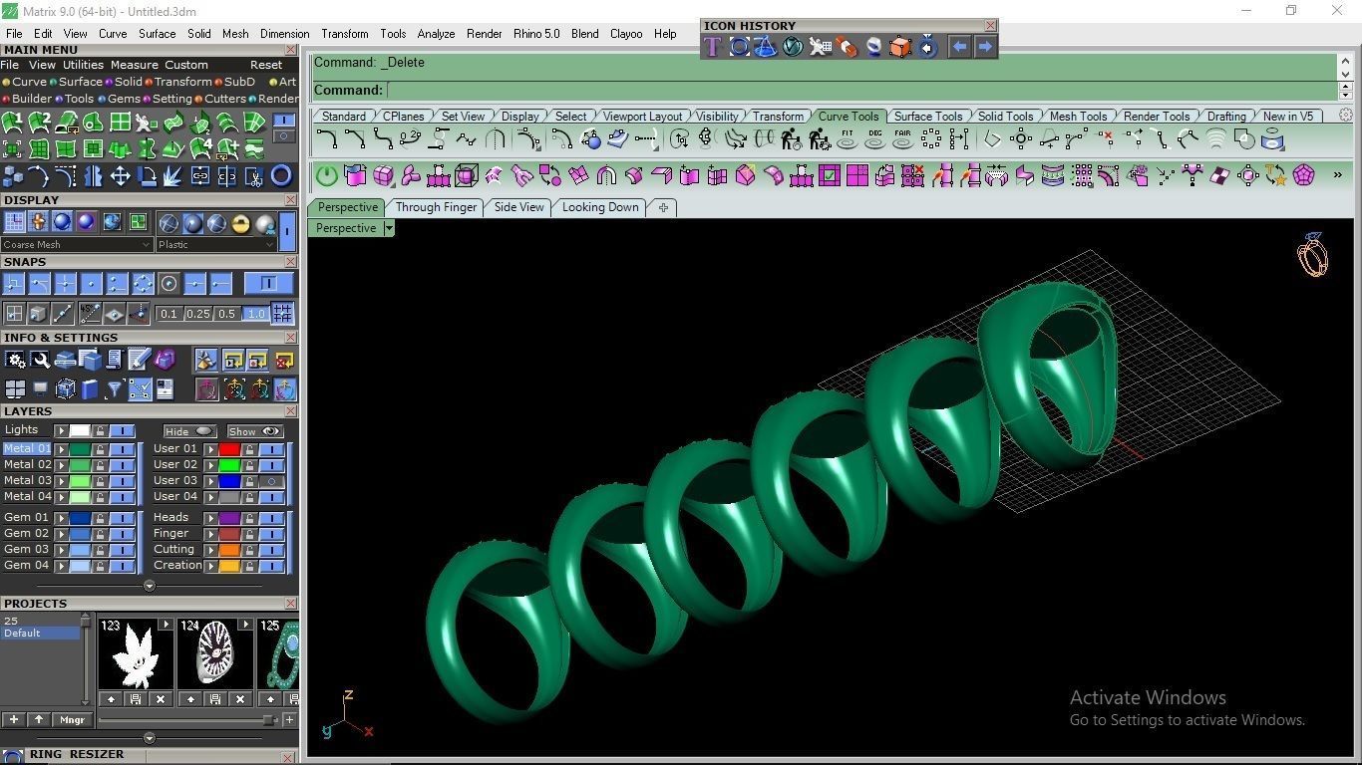Click the magnifier icon in Info & Settings
The image size is (1362, 765).
pyautogui.click(x=40, y=360)
